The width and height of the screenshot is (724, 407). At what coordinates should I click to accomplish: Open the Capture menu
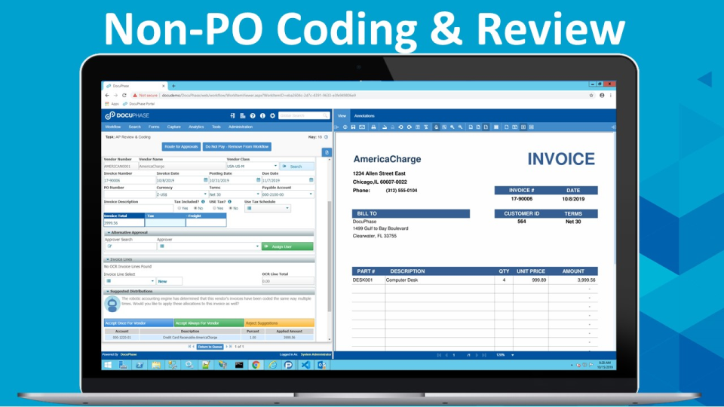(173, 127)
